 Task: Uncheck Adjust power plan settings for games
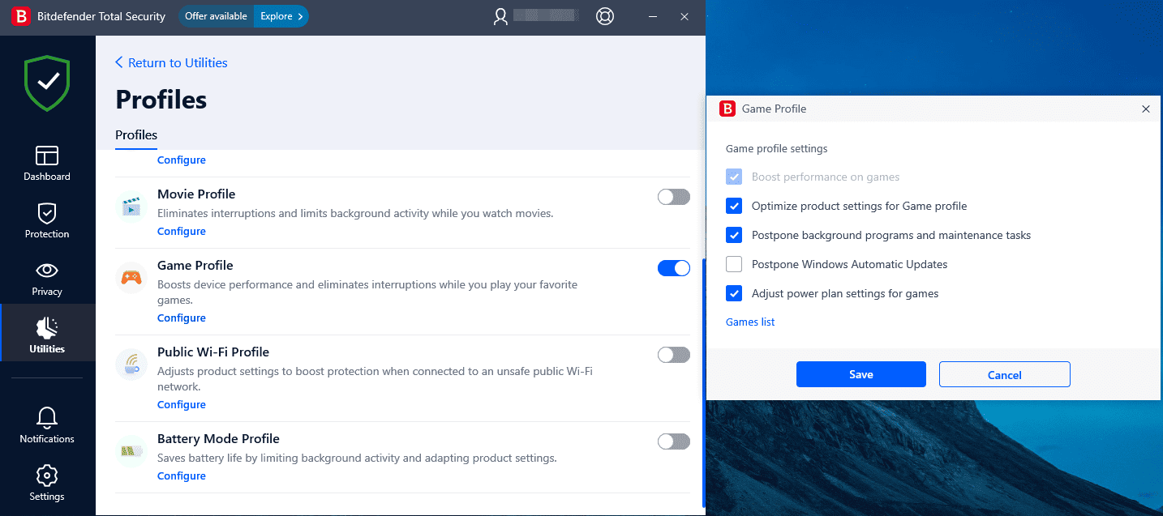734,293
